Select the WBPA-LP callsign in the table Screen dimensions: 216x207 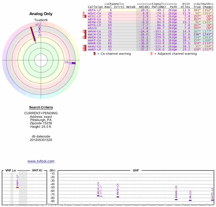94,10
